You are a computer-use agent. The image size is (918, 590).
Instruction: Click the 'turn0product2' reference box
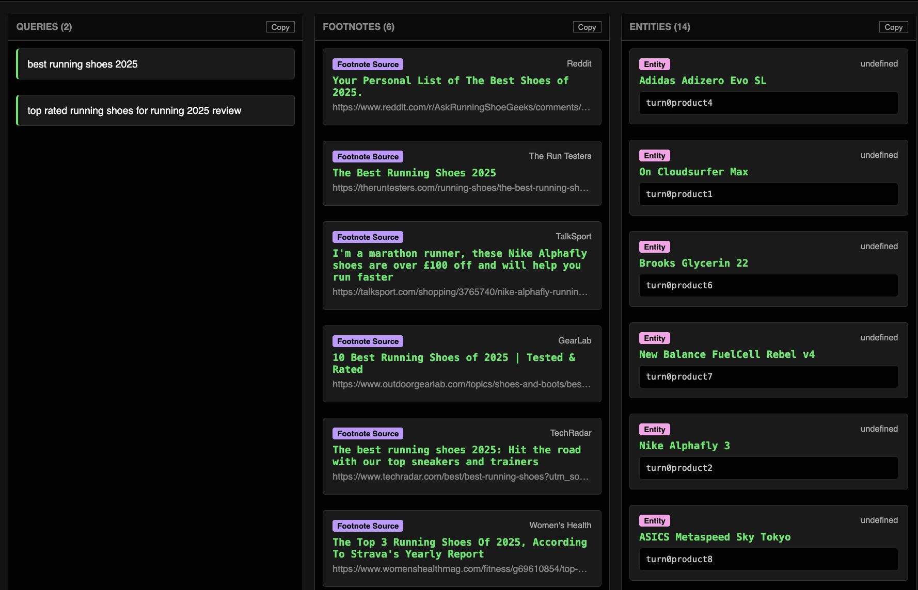[768, 468]
